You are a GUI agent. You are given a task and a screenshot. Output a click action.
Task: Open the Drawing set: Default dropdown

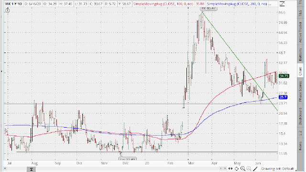pyautogui.click(x=277, y=169)
